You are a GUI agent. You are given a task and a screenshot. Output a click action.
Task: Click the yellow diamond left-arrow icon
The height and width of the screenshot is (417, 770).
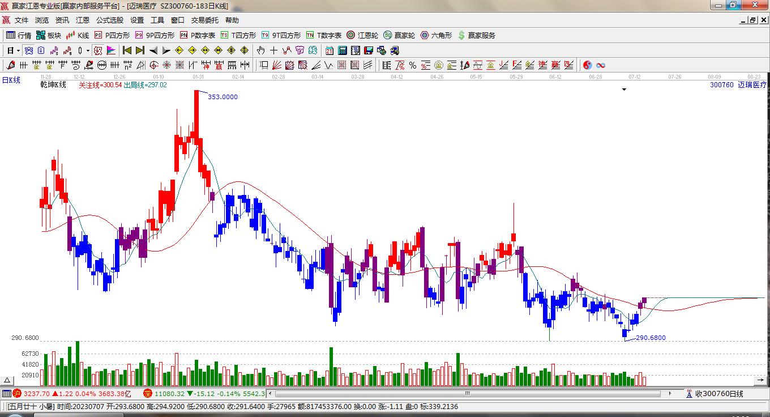pos(179,50)
